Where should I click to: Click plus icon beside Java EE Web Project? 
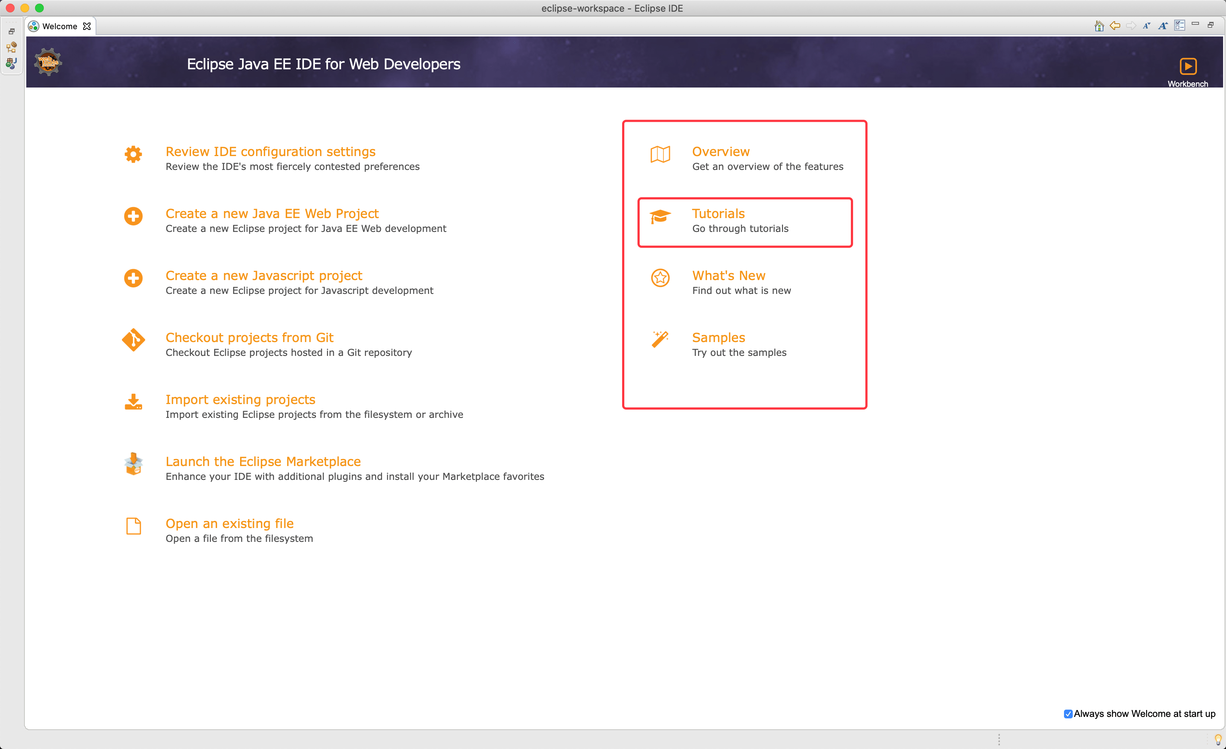click(x=133, y=216)
